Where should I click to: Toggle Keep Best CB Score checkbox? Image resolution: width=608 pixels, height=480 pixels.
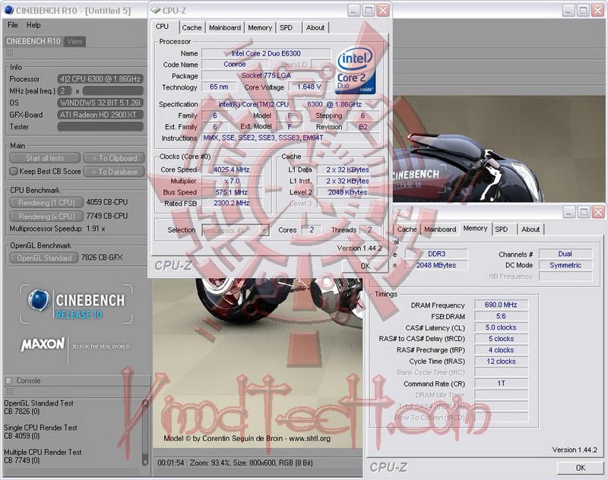click(14, 171)
